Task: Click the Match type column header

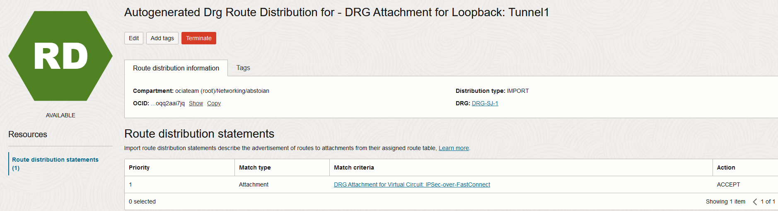Action: [x=255, y=168]
